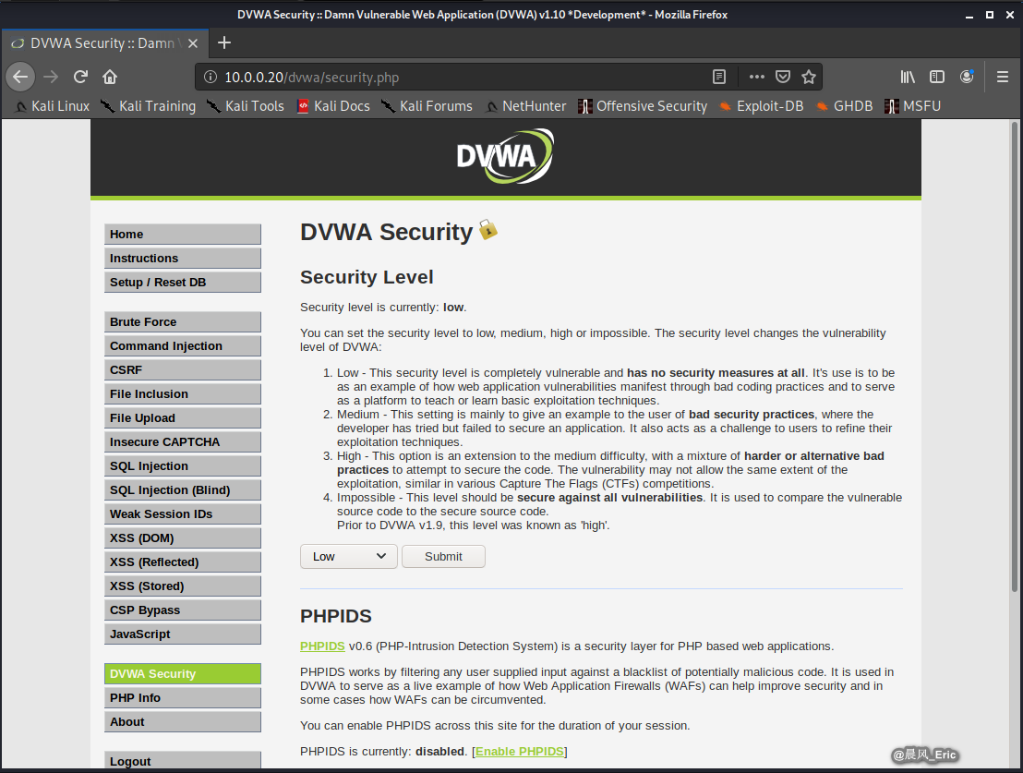Viewport: 1023px width, 773px height.
Task: Open PHP Info page
Action: coord(183,698)
